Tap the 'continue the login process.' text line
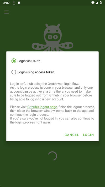This screenshot has height=187, width=105. 29,115
